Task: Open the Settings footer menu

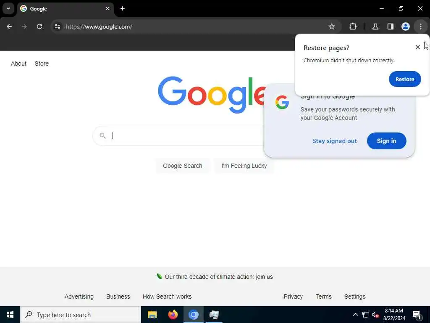Action: point(354,297)
